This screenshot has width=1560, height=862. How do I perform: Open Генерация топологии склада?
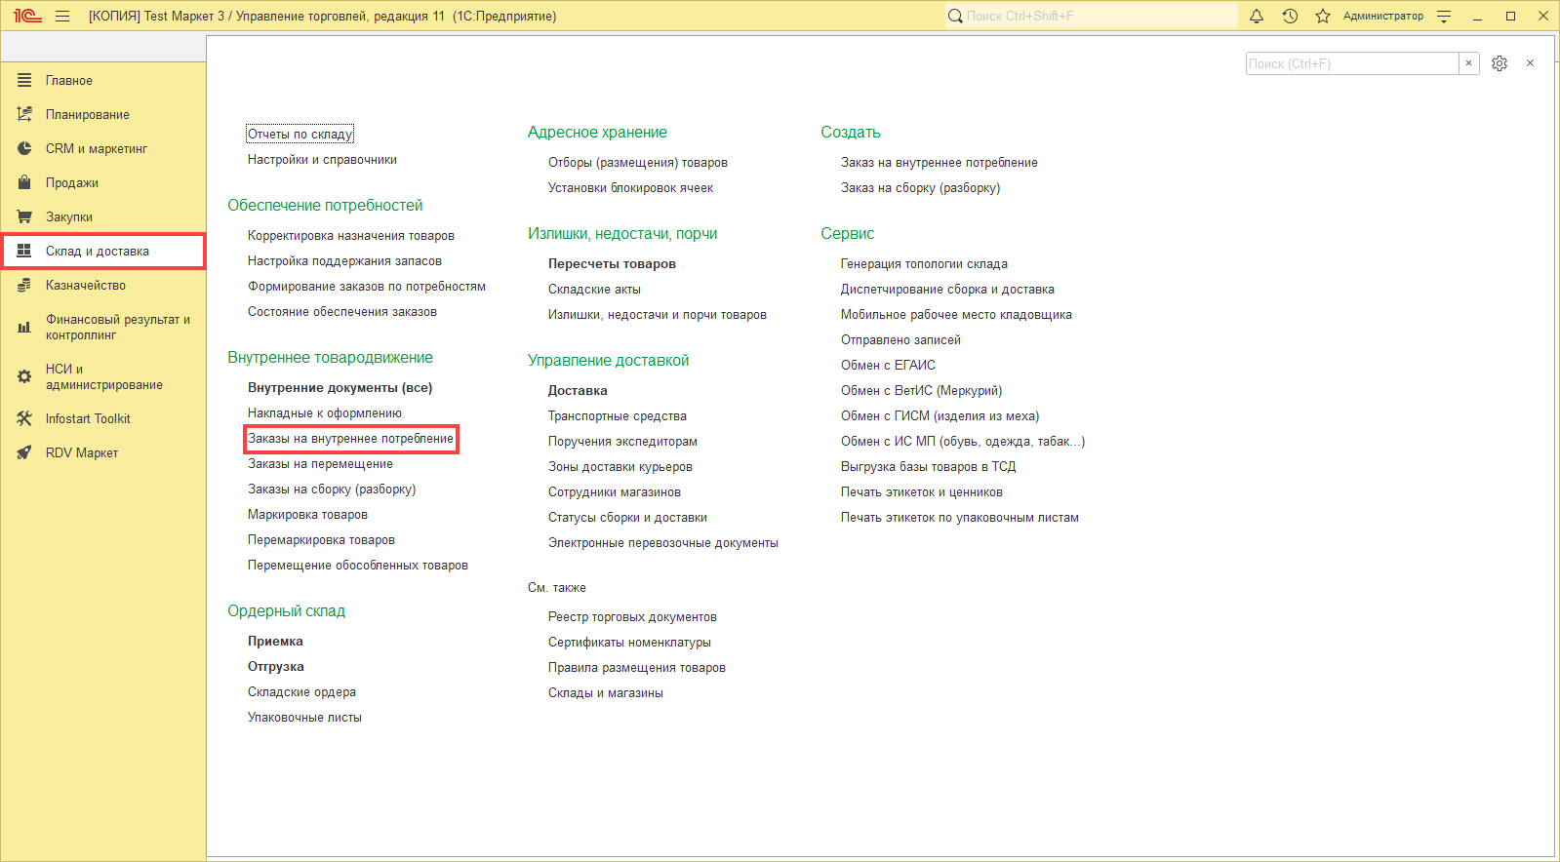point(924,264)
